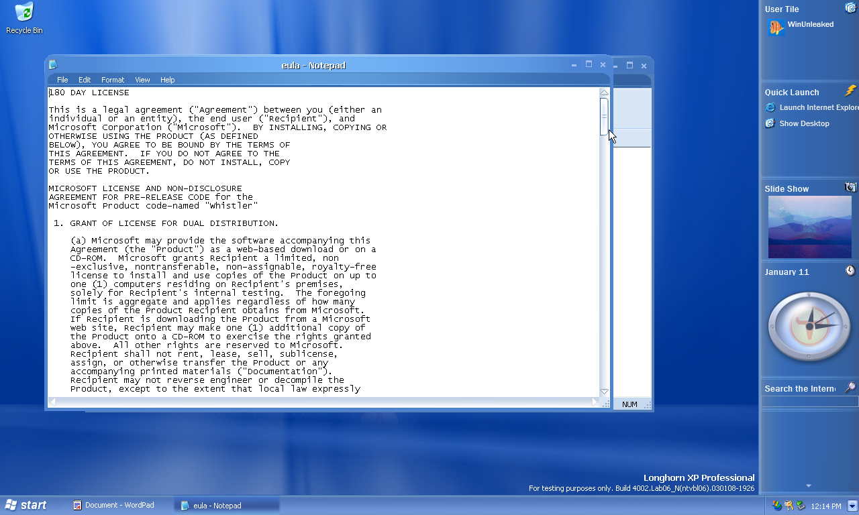Click the eula - Notepad title bar text
859x515 pixels.
click(x=313, y=65)
